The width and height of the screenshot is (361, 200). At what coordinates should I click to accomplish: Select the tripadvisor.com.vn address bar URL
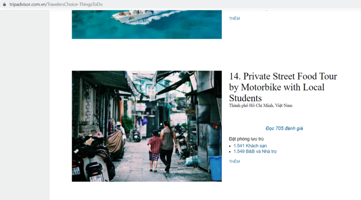(56, 4)
